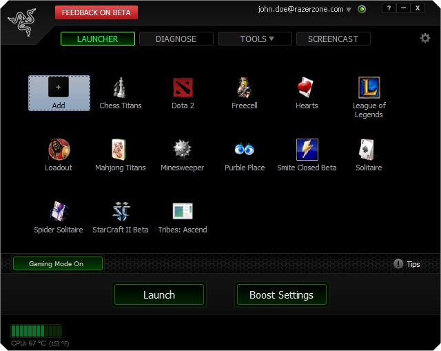The width and height of the screenshot is (441, 351).
Task: Choose Tribes: Ascend icon
Action: tap(183, 211)
